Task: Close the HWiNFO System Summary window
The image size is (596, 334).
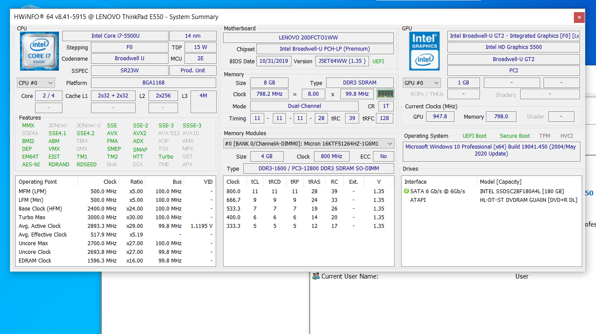Action: [579, 17]
